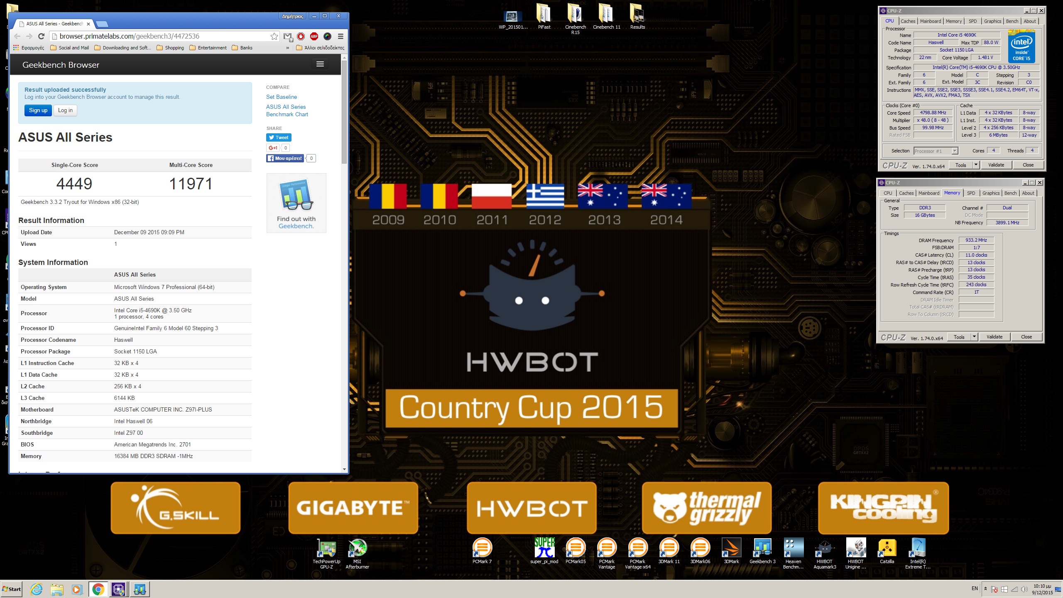
Task: Launch HWBOT Aquamark3 shortcut
Action: [x=825, y=554]
